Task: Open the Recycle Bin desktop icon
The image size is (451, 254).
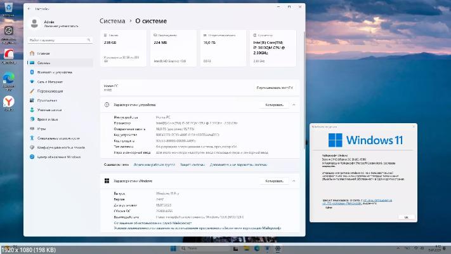Action: click(x=9, y=9)
